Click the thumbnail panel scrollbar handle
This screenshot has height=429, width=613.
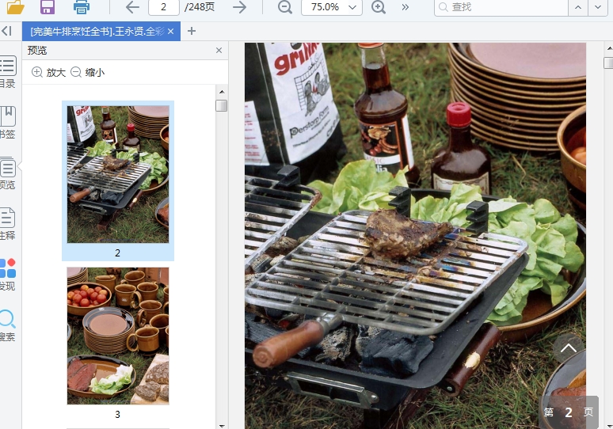222,105
